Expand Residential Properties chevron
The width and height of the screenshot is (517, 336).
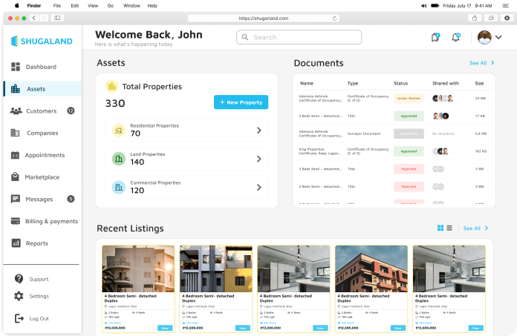coord(259,131)
